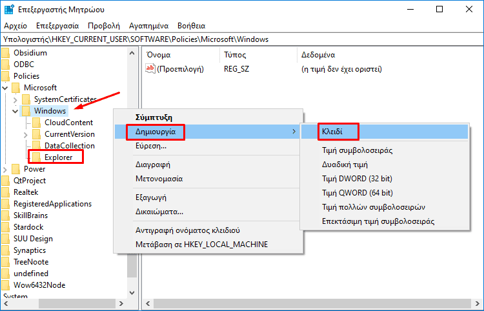Open the Δημιουργία submenu arrow

click(294, 132)
